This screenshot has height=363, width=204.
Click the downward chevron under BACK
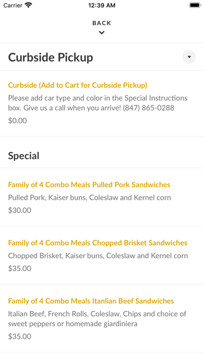pos(101,33)
